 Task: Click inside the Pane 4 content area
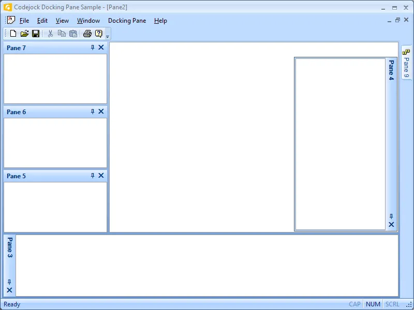(x=341, y=144)
